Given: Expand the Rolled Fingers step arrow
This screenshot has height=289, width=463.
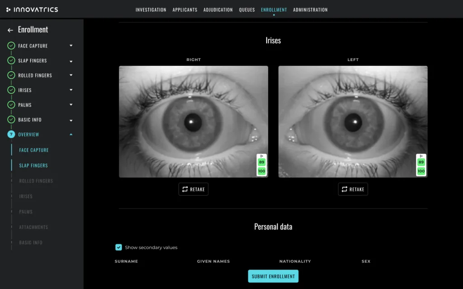Looking at the screenshot, I should coord(71,75).
